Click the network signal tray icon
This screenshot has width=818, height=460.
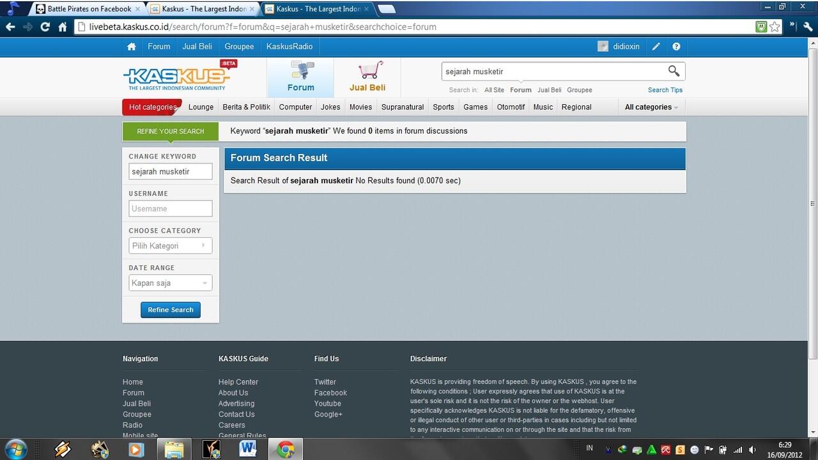pyautogui.click(x=738, y=450)
